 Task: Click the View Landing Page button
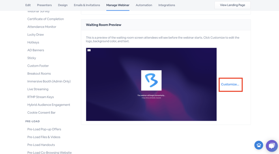[232, 5]
